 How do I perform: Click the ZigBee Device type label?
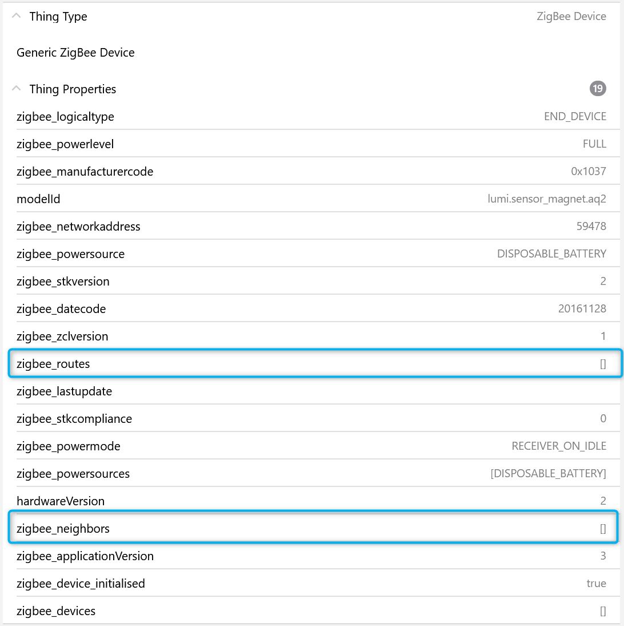click(x=571, y=16)
